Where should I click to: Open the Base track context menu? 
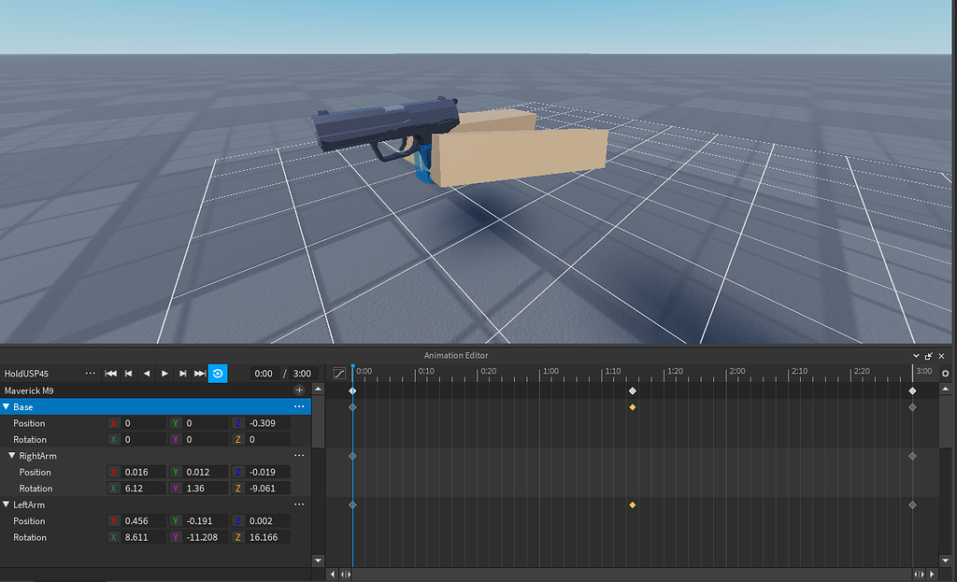pos(298,406)
